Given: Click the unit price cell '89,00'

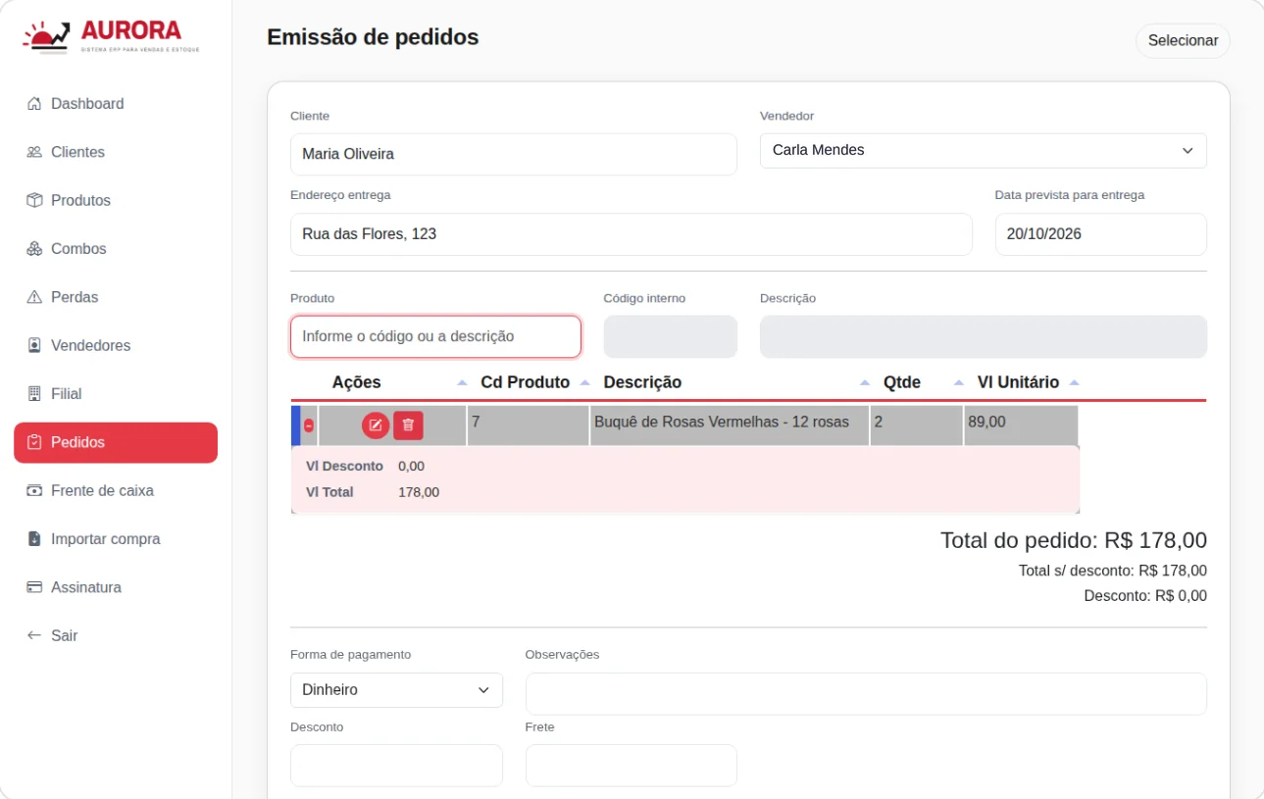Looking at the screenshot, I should 1021,425.
